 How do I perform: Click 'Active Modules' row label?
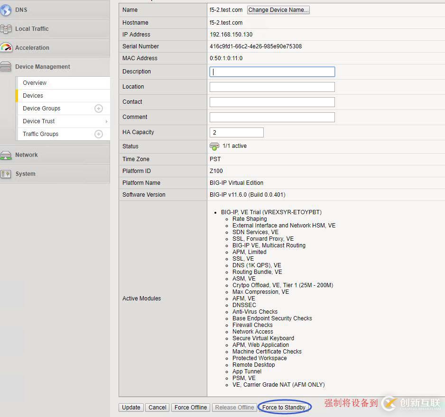click(x=142, y=299)
